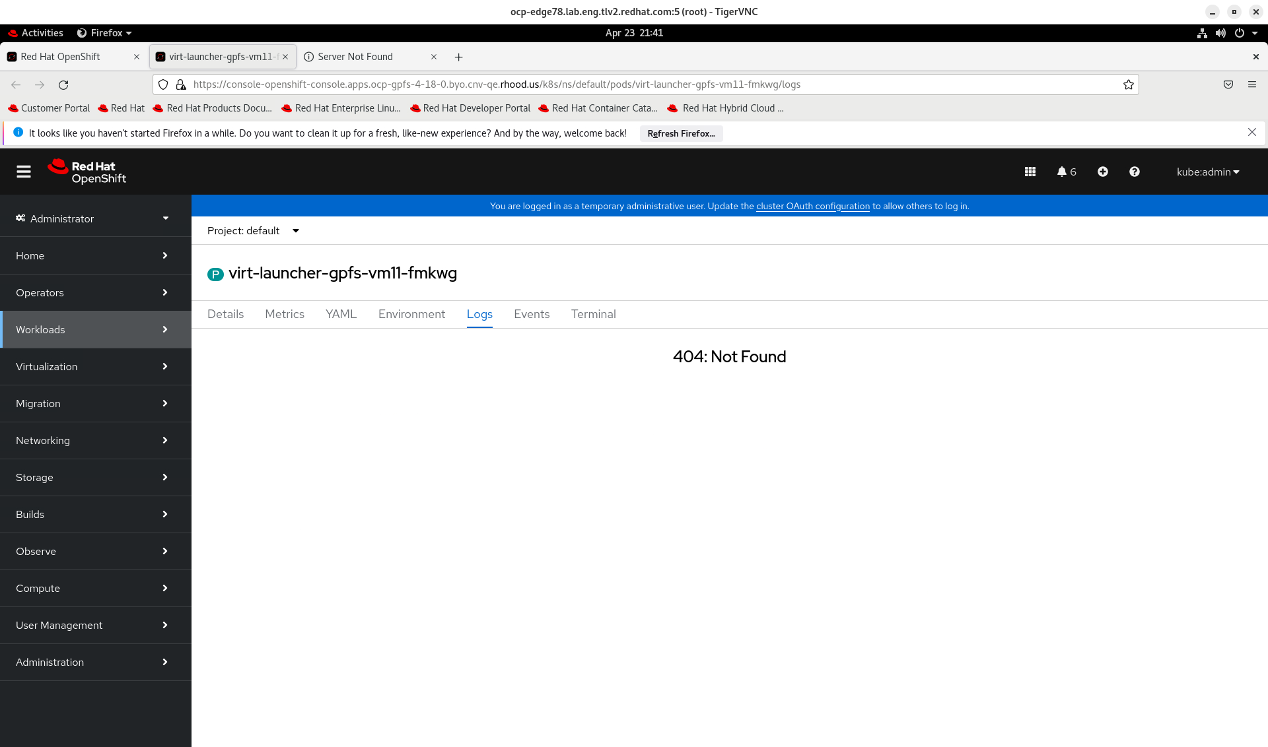Dismiss the Firefox refresh notification bar
The width and height of the screenshot is (1268, 747).
coord(1251,133)
